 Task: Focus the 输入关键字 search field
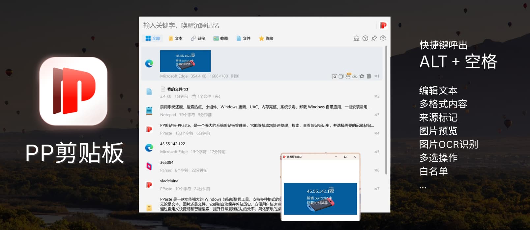click(259, 25)
